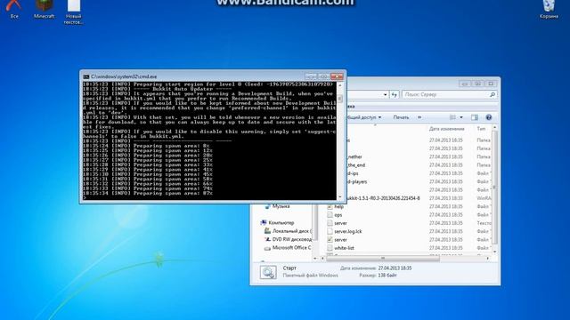
Task: Click the magnifier icon in Explorer search box
Action: coord(493,94)
